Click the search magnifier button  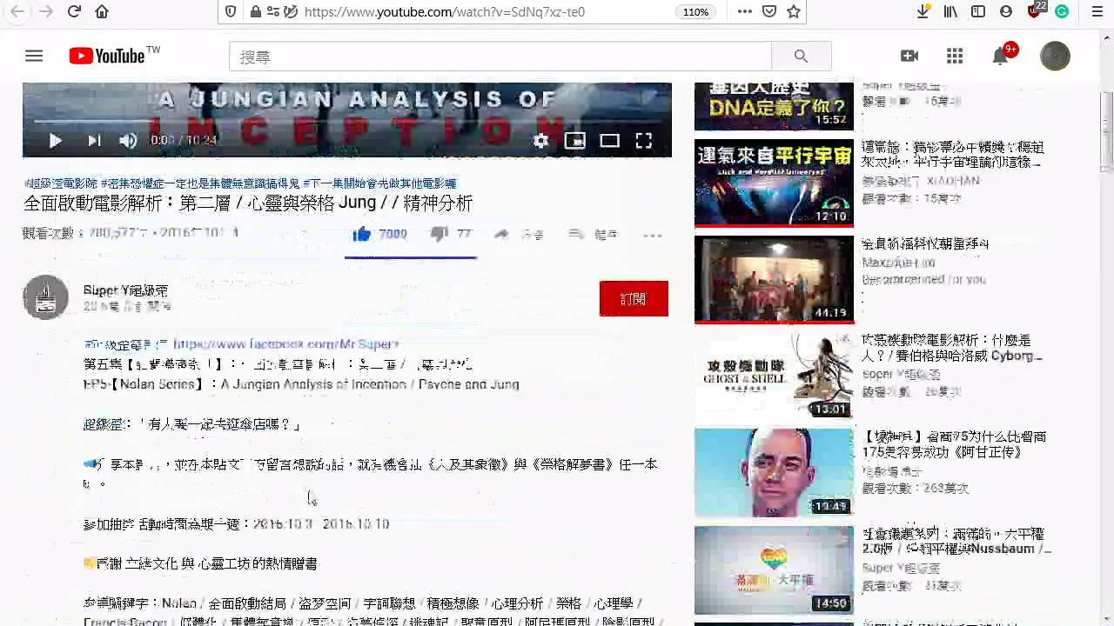coord(801,57)
